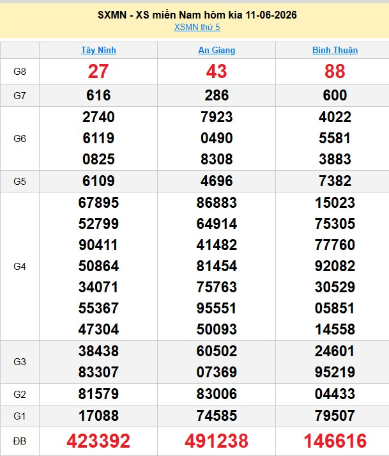Screen dimensions: 389x456
Task: Open the Bình Thuận province link
Action: point(335,50)
